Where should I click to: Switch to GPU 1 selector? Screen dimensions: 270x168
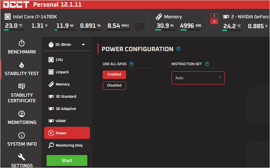(x=214, y=16)
